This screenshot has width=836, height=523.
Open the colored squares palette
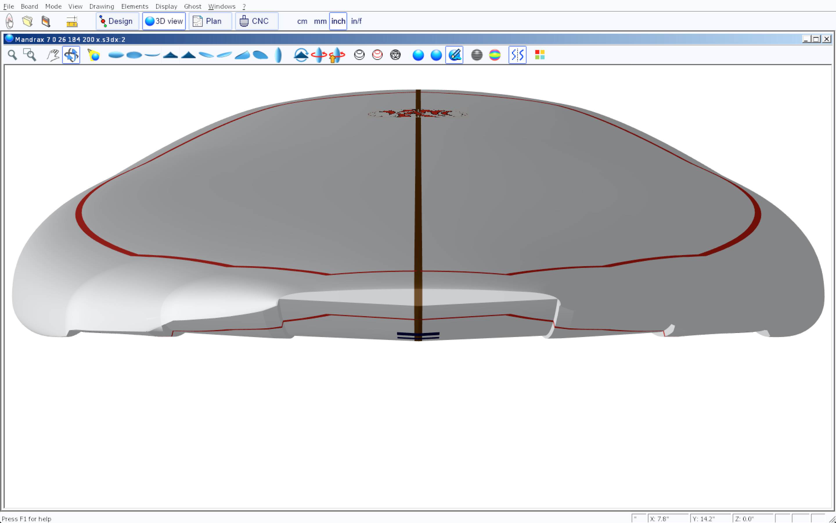tap(540, 55)
